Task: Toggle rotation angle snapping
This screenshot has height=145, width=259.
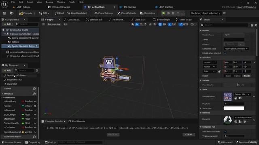Action: (x=170, y=24)
